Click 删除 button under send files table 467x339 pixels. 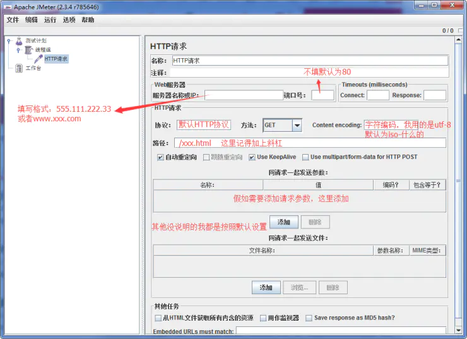333,287
